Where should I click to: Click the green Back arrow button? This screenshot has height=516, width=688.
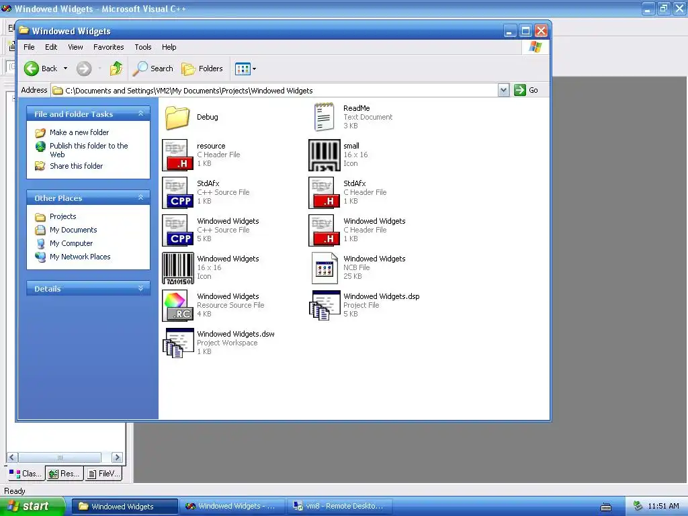(31, 69)
